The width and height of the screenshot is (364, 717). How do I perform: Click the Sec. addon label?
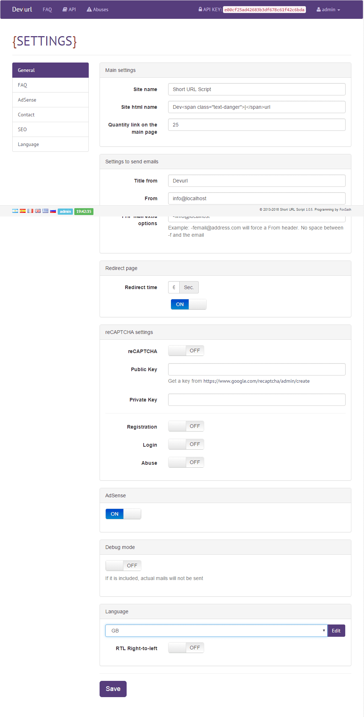189,287
